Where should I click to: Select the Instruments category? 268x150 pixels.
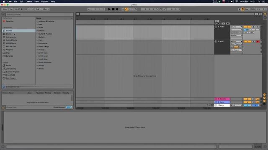coord(11,37)
